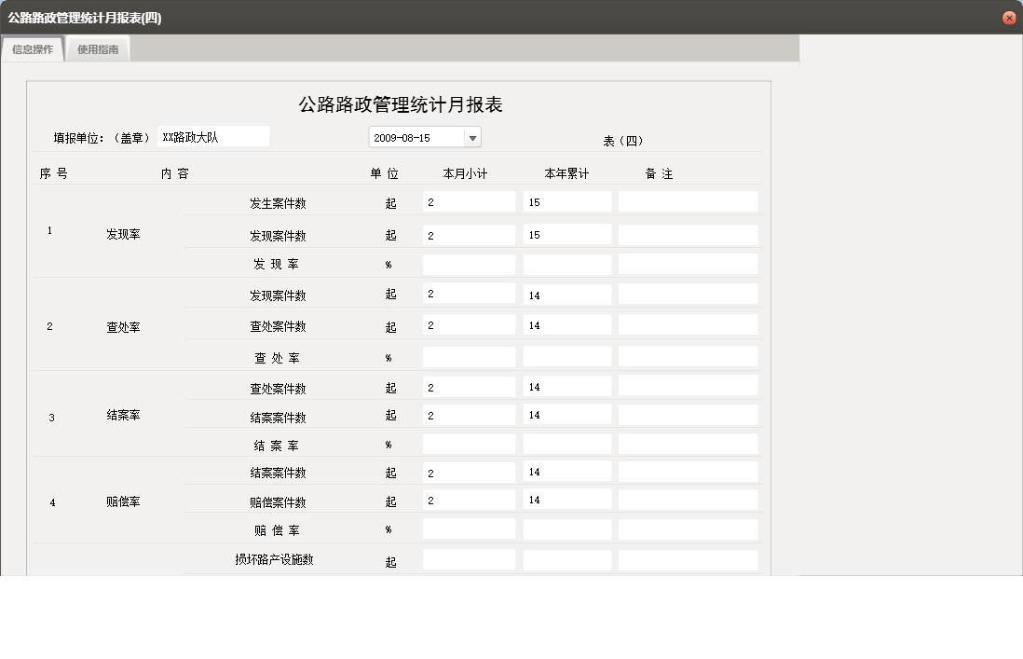The width and height of the screenshot is (1023, 659).
Task: Click the 备注 field beside 赔偿案件数 row
Action: 685,501
